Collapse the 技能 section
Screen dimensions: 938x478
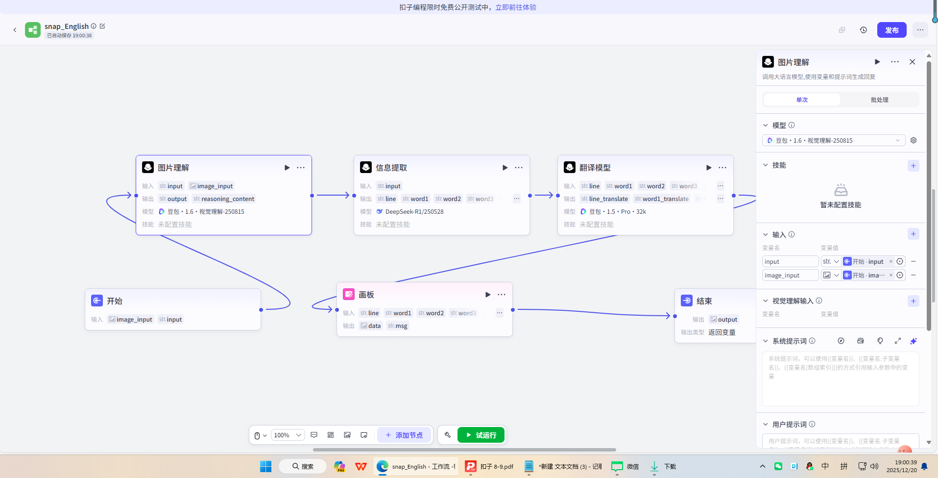point(766,165)
